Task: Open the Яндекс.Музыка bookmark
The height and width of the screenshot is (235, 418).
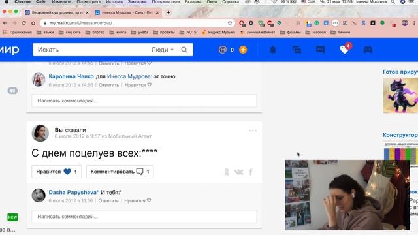Action: [218, 32]
